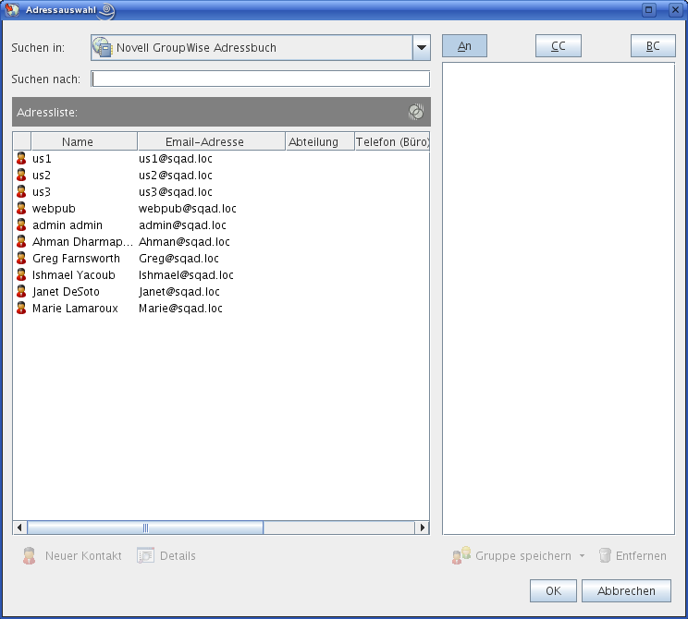Click the user icon beside Ahman Dharmap...
Screen dimensions: 688x619
(21, 241)
